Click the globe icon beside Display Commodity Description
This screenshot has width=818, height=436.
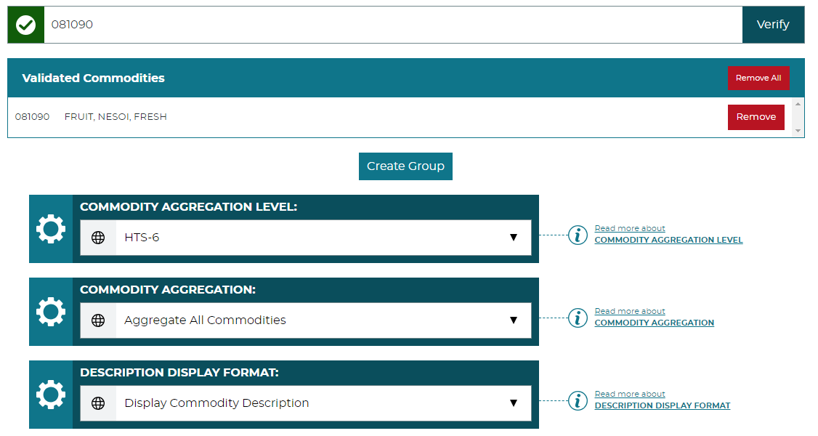(98, 403)
